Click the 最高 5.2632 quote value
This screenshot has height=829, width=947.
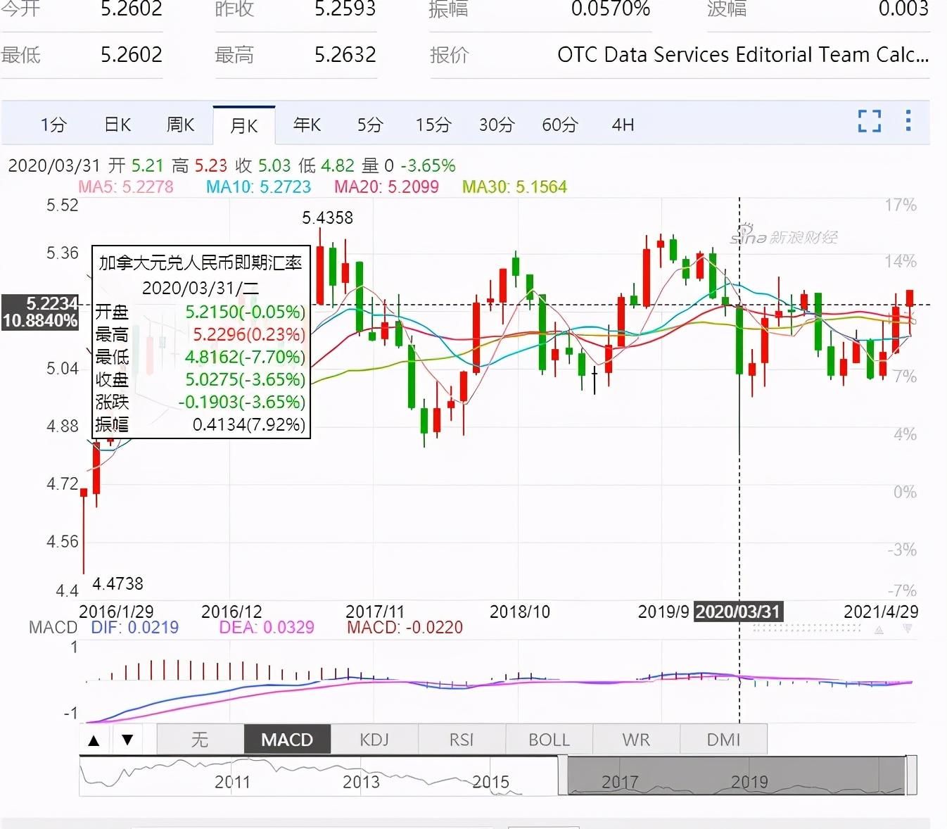345,54
